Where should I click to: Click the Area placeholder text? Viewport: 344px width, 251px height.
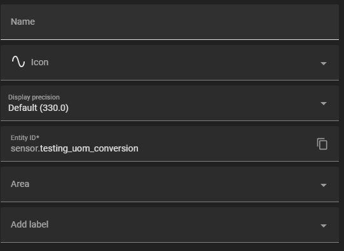(20, 184)
